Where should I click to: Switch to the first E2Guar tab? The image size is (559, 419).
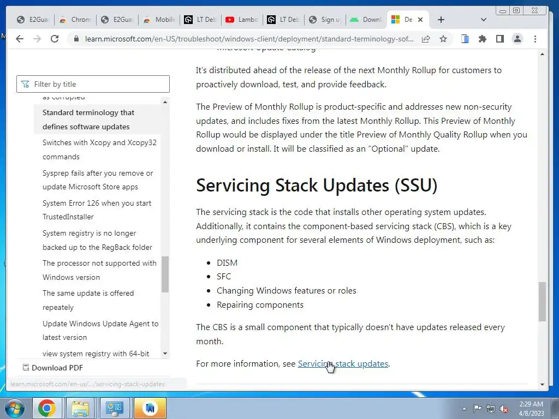pyautogui.click(x=33, y=20)
